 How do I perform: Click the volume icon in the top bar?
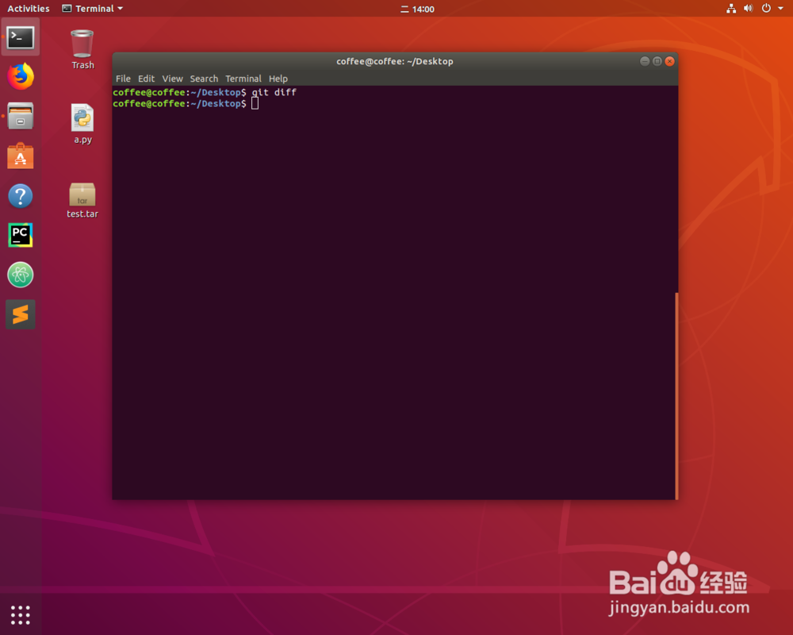(x=749, y=8)
